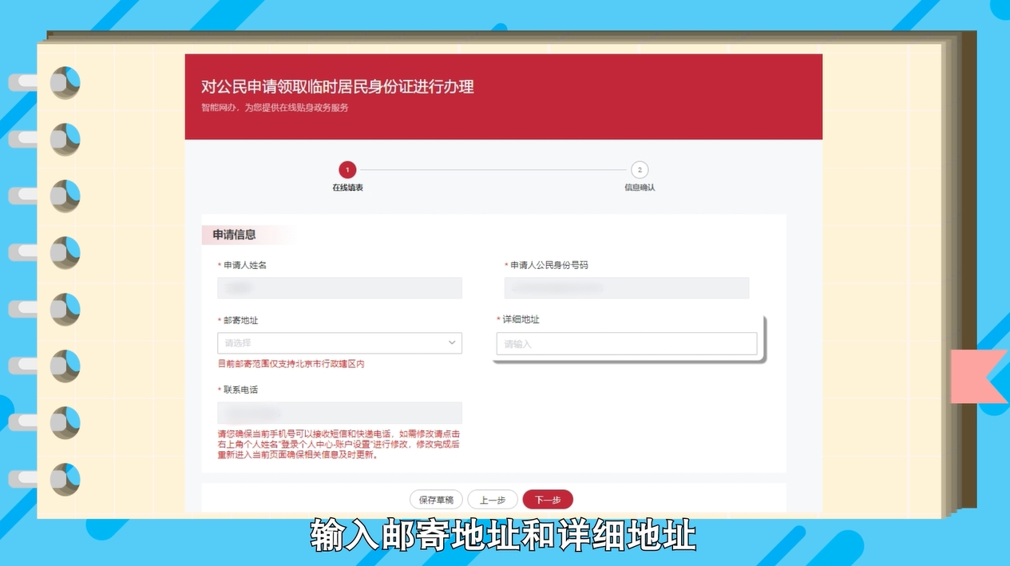Viewport: 1010px width, 566px height.
Task: Click the 邮寄地址 dropdown chevron arrow
Action: point(453,342)
